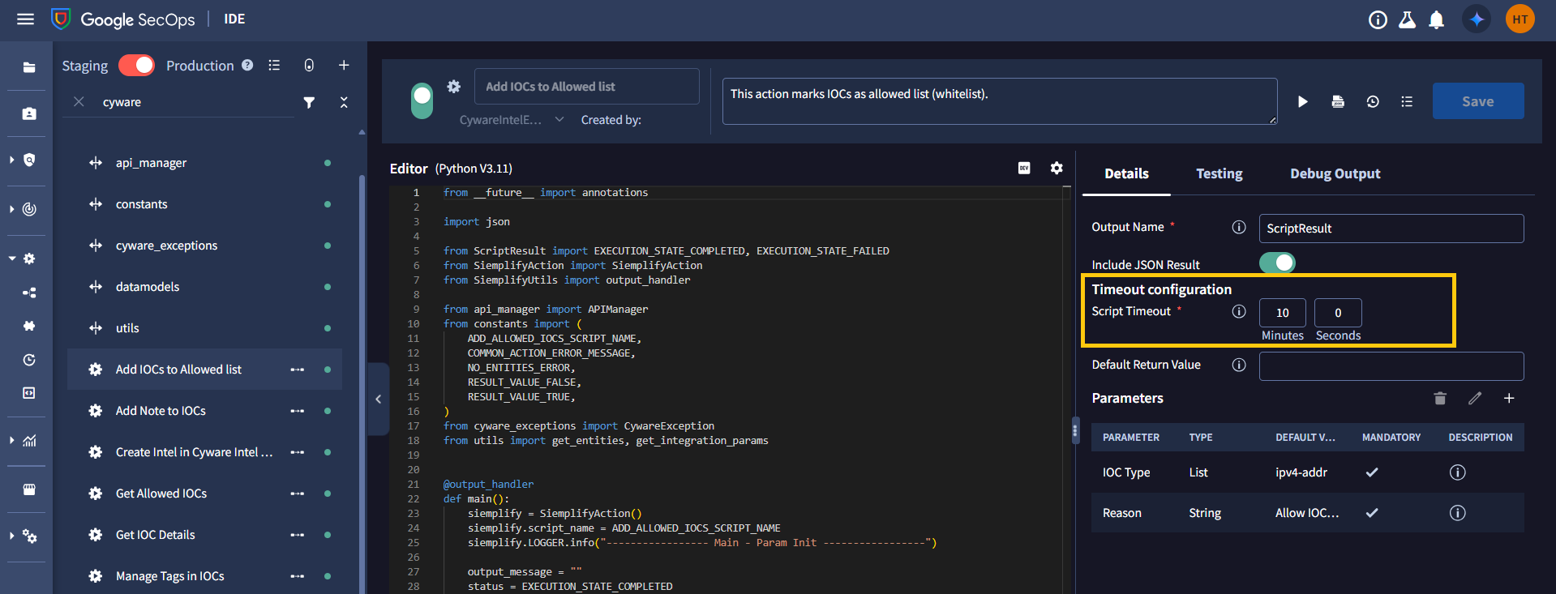Collapse the left panel with chevron handle

pyautogui.click(x=378, y=399)
